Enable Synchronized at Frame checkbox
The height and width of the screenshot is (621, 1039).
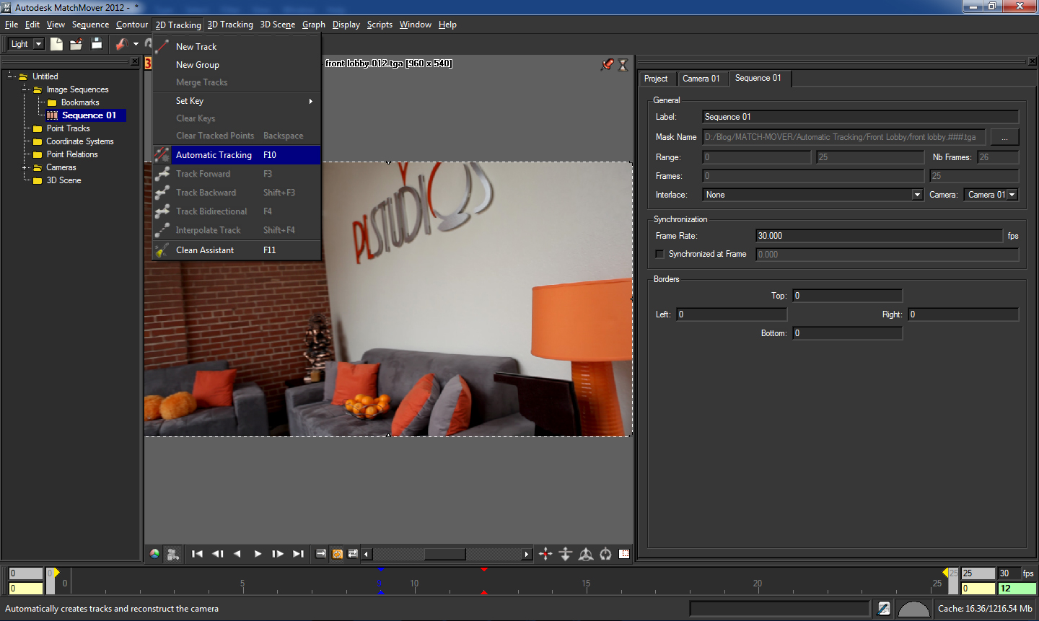659,254
